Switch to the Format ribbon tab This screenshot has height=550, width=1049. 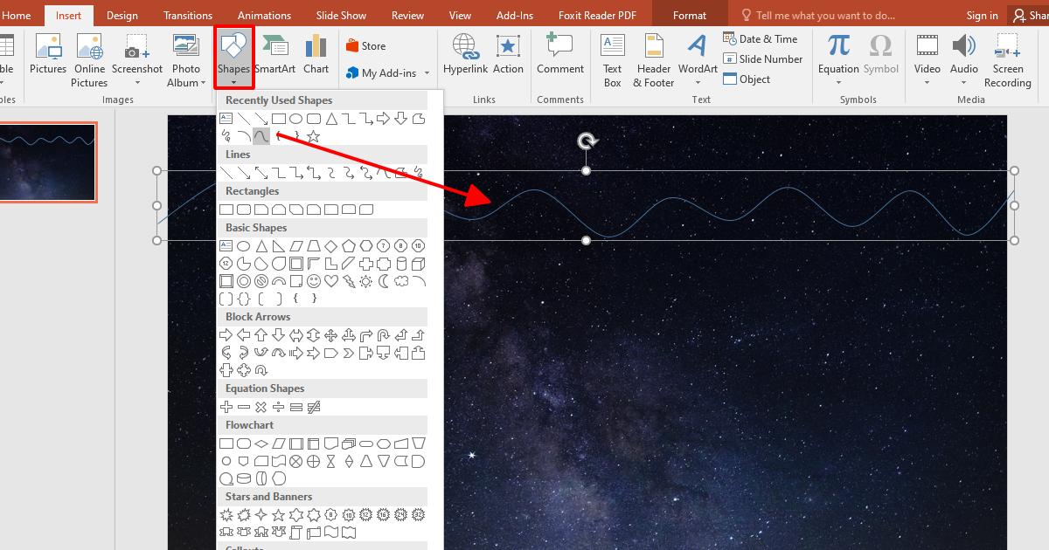(x=690, y=14)
